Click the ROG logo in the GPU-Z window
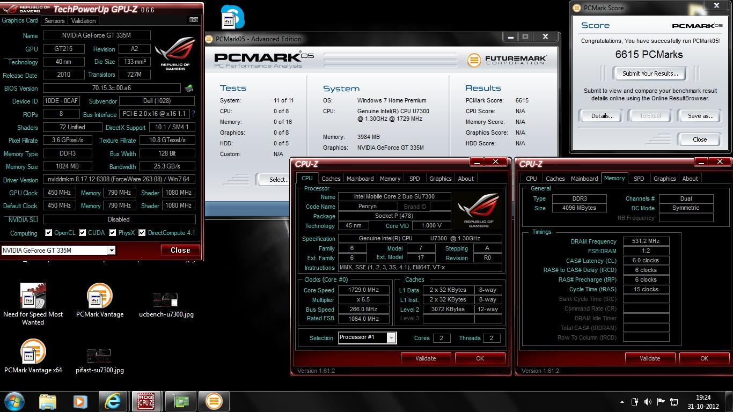Viewport: 733px width, 412px height. point(175,54)
